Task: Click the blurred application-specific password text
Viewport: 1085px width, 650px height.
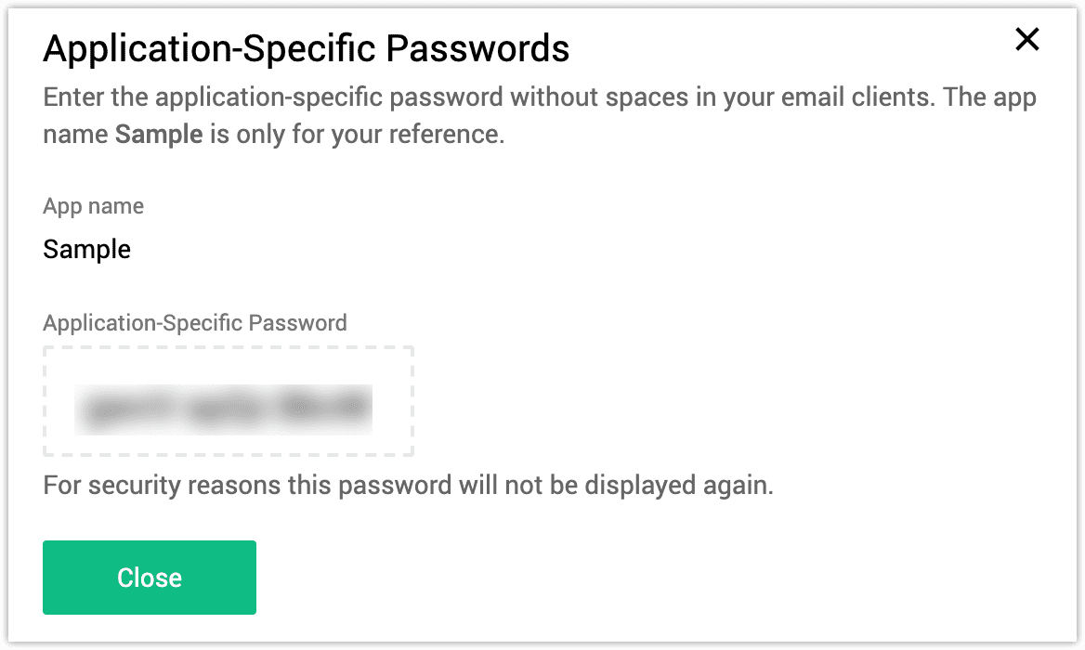Action: point(224,409)
